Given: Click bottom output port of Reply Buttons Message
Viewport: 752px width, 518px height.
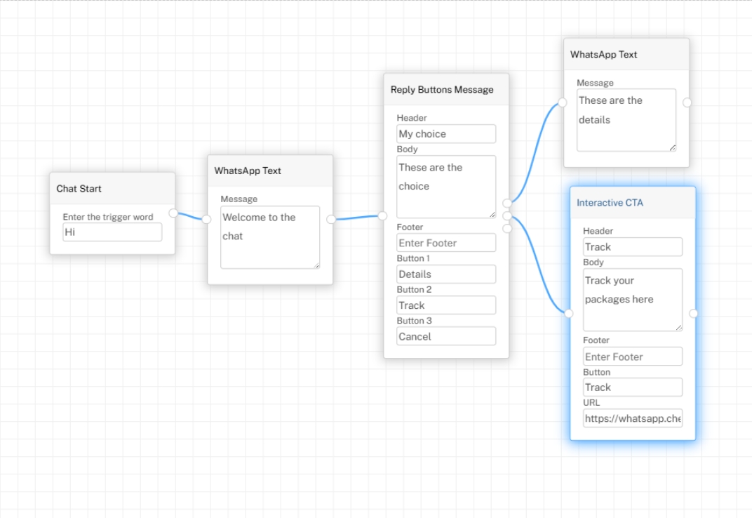Looking at the screenshot, I should coord(507,228).
